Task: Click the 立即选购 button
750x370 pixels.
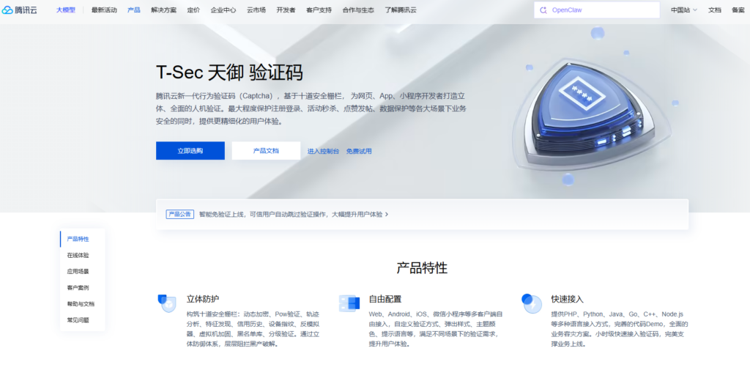Action: click(x=190, y=151)
